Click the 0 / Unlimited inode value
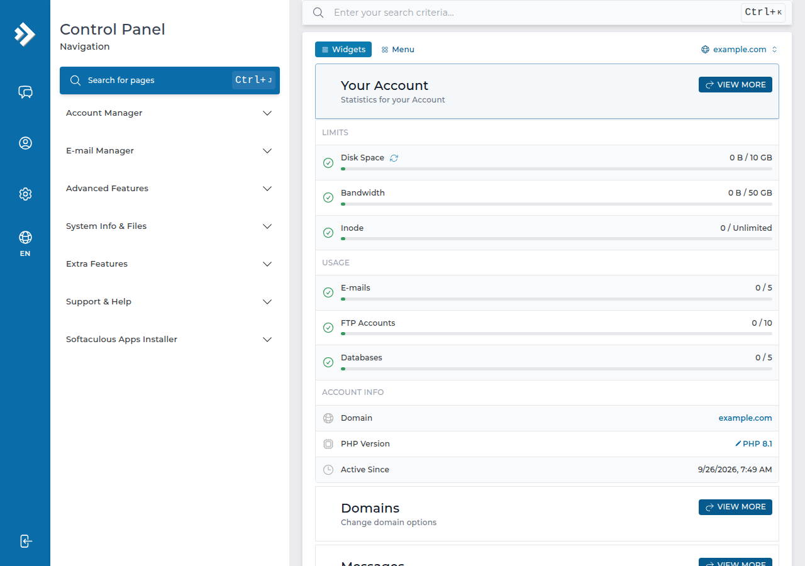Viewport: 805px width, 566px height. tap(746, 228)
